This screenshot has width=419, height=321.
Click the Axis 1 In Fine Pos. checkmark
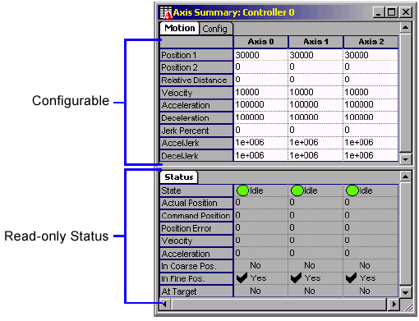[x=296, y=278]
